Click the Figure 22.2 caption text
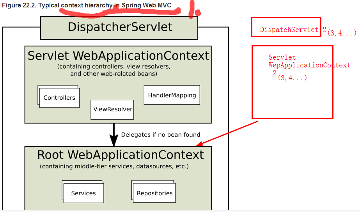 (x=87, y=5)
